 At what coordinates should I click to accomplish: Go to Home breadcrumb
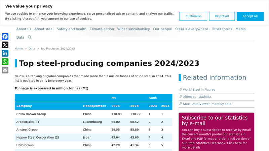[19, 49]
